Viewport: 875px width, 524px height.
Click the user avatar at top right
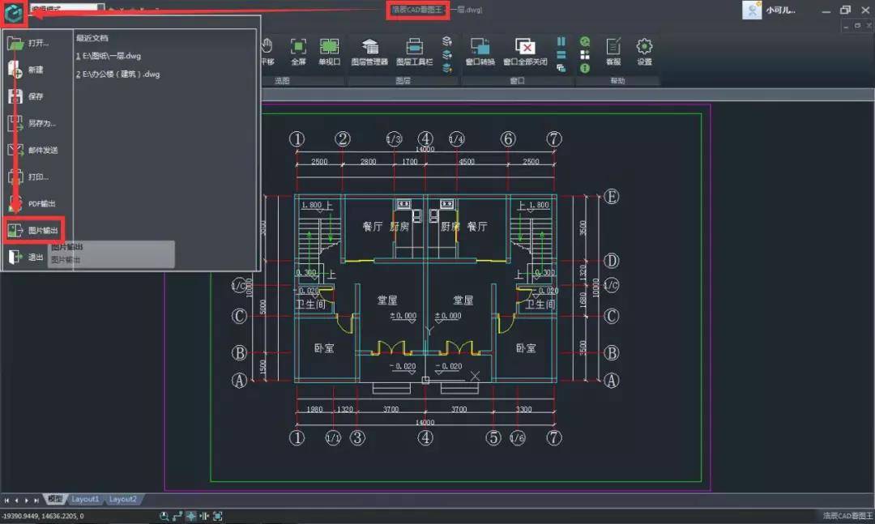pos(752,10)
